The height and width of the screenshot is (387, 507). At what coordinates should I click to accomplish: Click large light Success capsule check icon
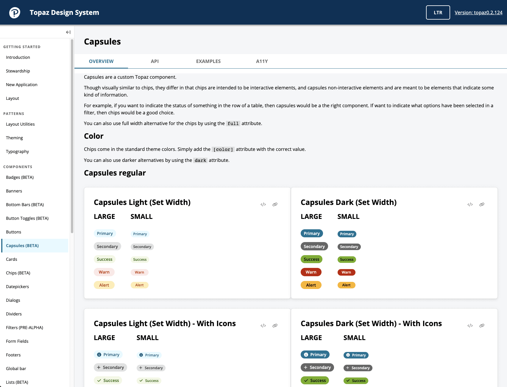click(x=108, y=380)
